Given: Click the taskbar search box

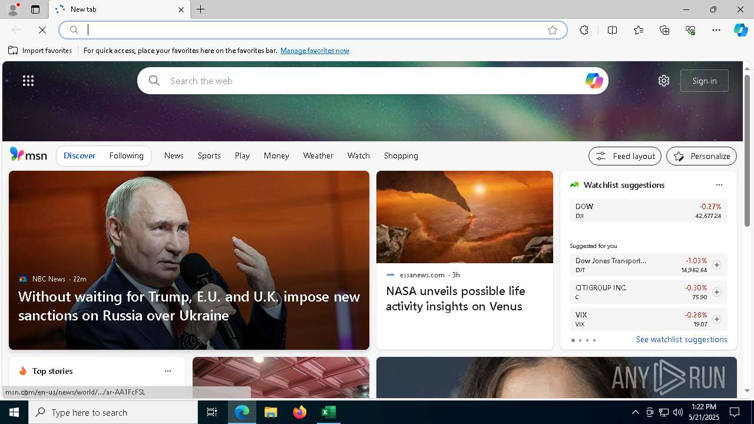Looking at the screenshot, I should [x=113, y=412].
